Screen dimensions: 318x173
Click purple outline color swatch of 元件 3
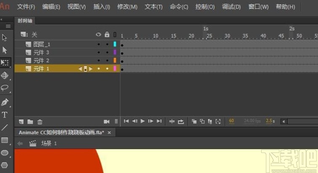[x=115, y=52]
